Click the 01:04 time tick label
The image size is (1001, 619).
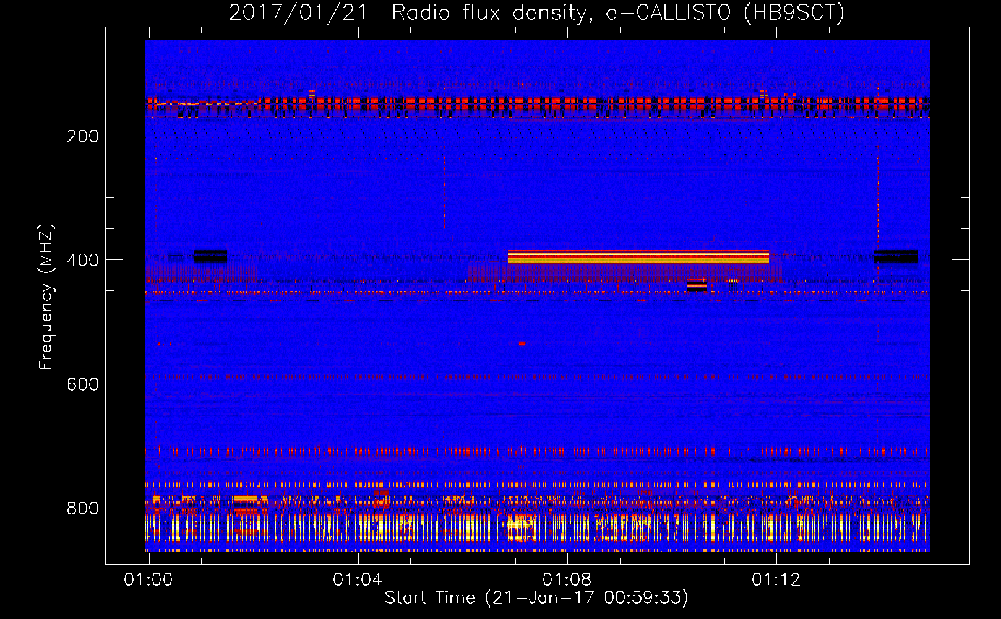[x=358, y=580]
